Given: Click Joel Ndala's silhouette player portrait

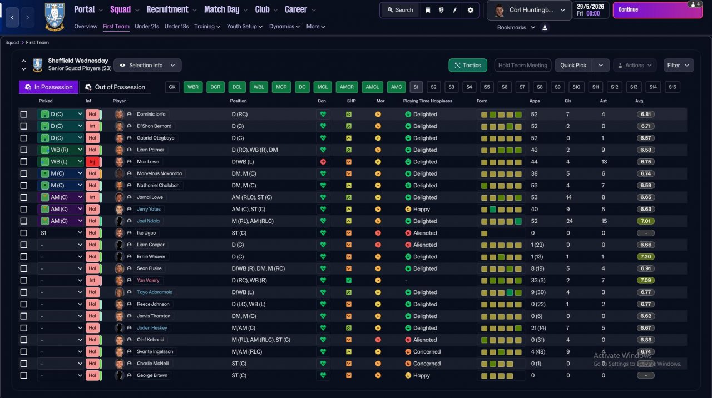Looking at the screenshot, I should click(x=119, y=221).
